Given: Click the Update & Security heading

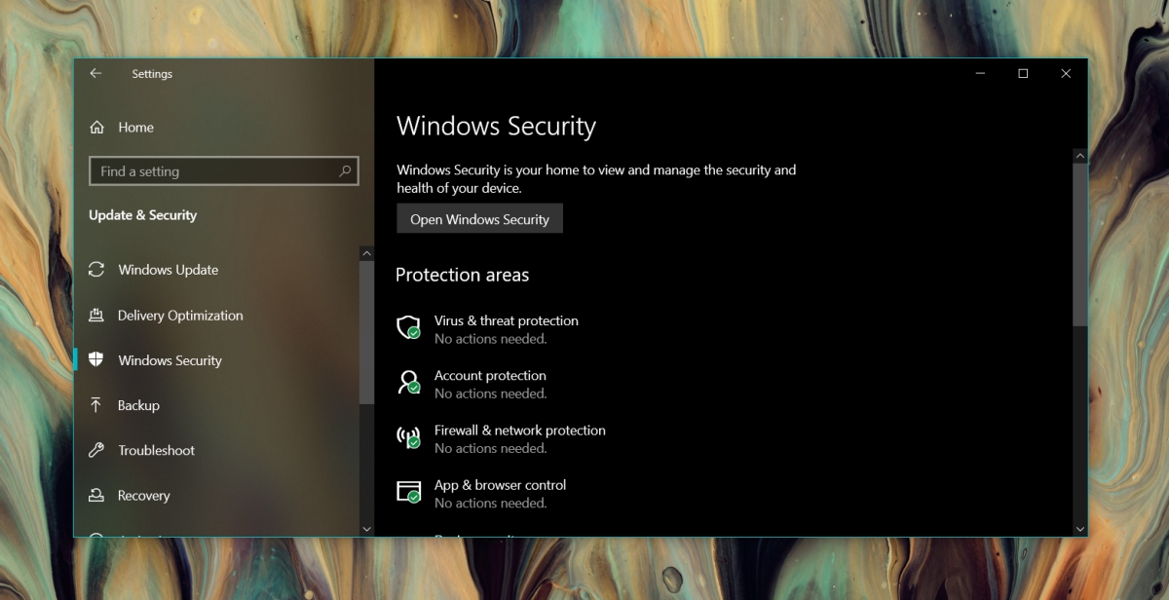Looking at the screenshot, I should 143,215.
